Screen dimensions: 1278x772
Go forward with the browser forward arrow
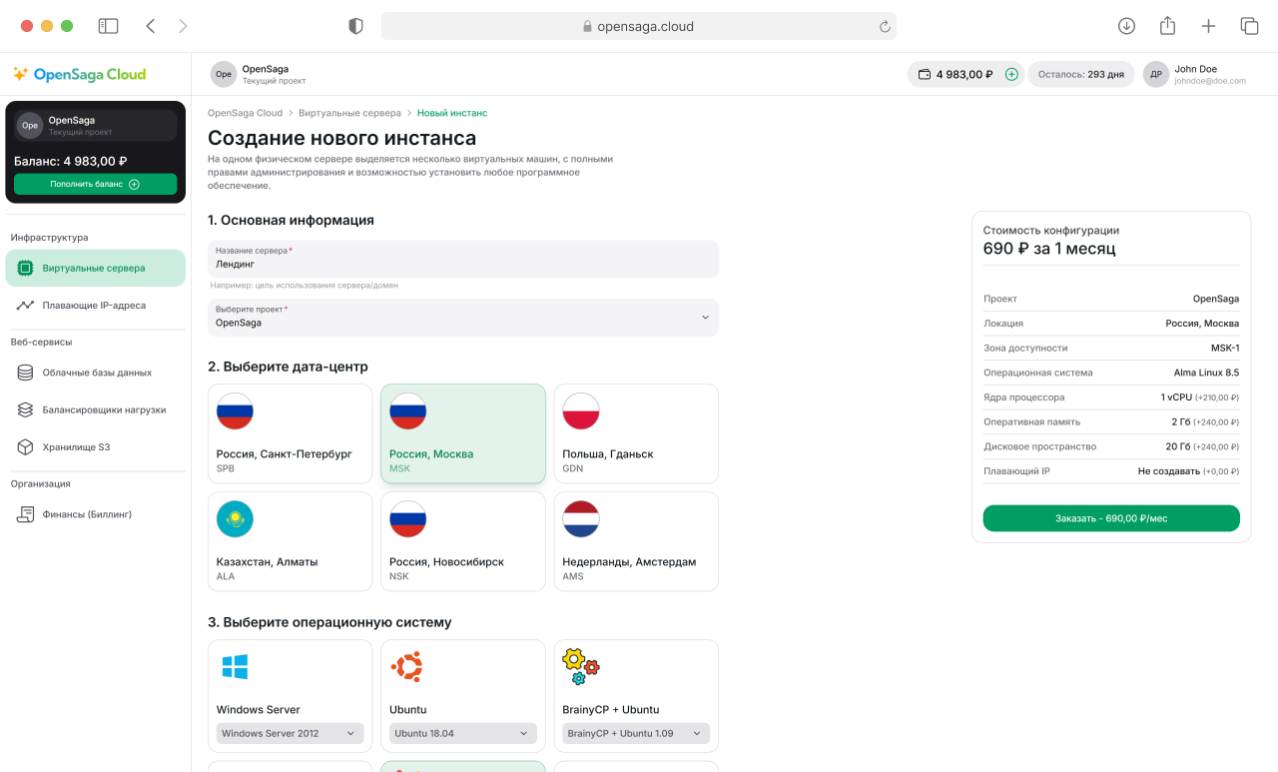coord(183,27)
